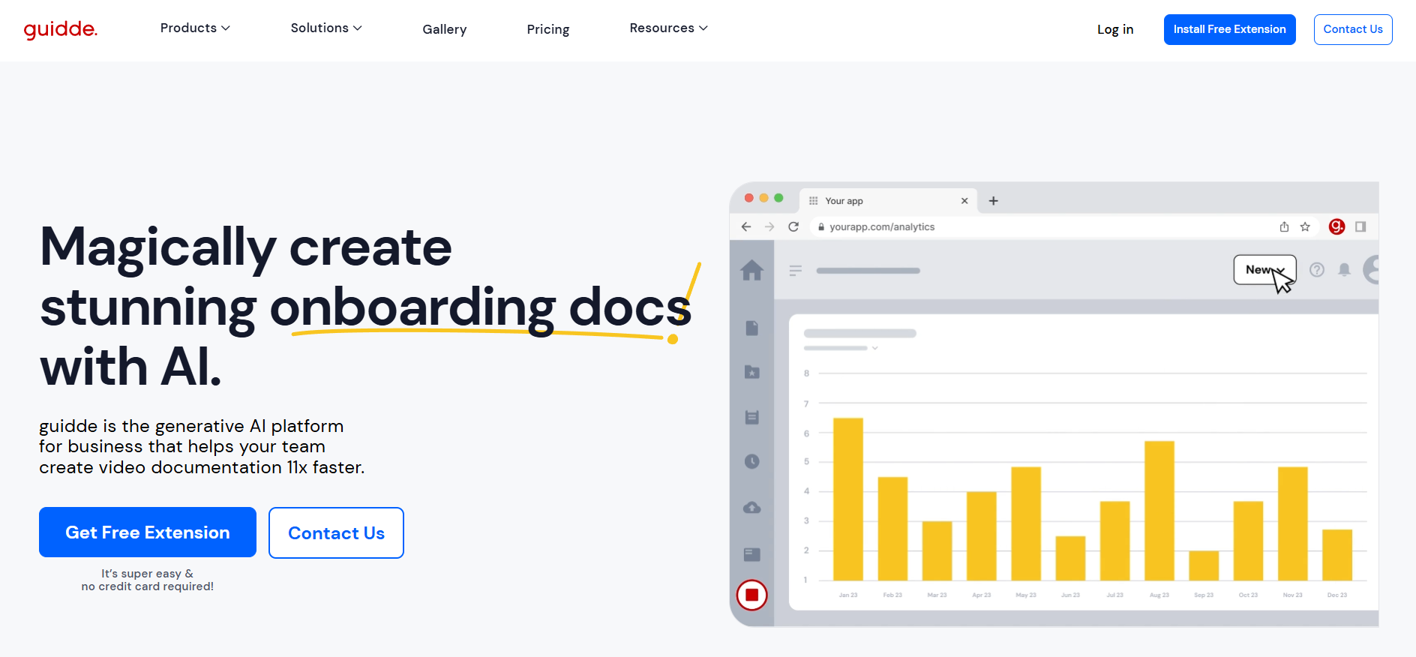Click the red guidde extension icon
1416x657 pixels.
pos(1336,226)
